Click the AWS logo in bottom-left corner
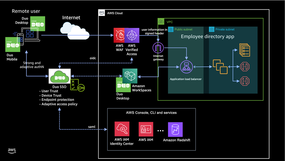Screen dimensions: 285x161 [12, 151]
